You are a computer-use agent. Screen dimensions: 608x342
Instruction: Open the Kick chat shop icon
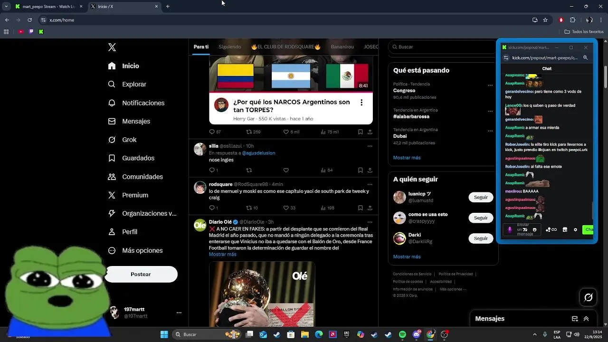pos(565,230)
